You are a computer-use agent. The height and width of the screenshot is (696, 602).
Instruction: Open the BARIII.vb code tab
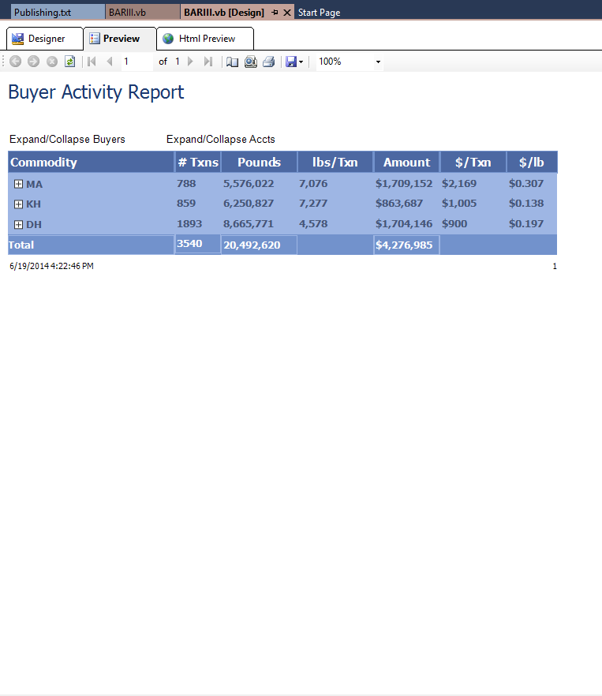[x=143, y=12]
